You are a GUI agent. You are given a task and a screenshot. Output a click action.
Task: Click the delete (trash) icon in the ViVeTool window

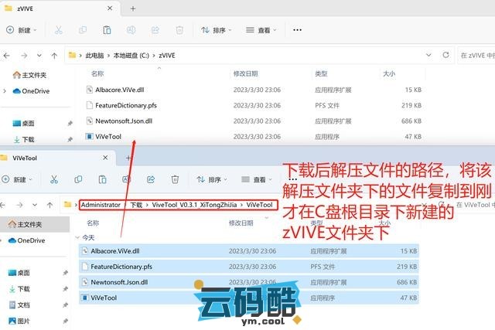click(175, 179)
